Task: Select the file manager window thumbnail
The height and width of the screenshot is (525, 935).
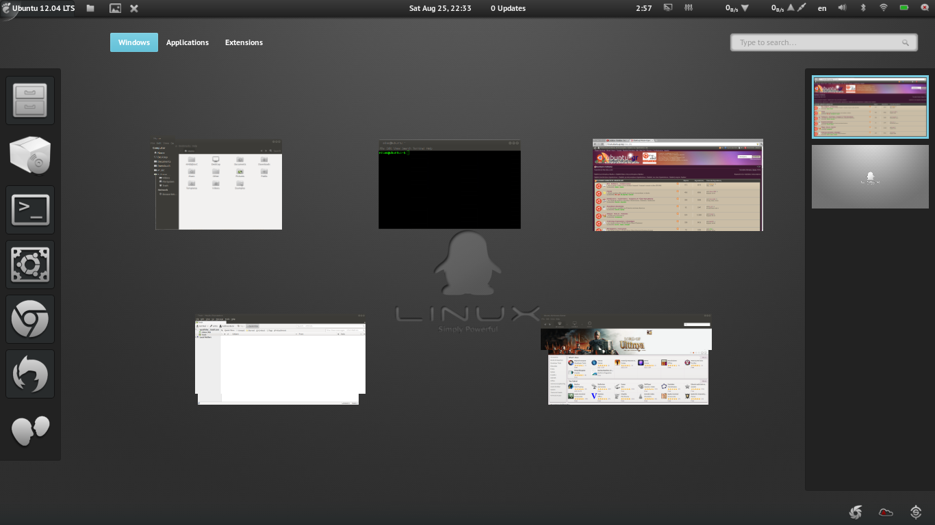Action: click(218, 185)
